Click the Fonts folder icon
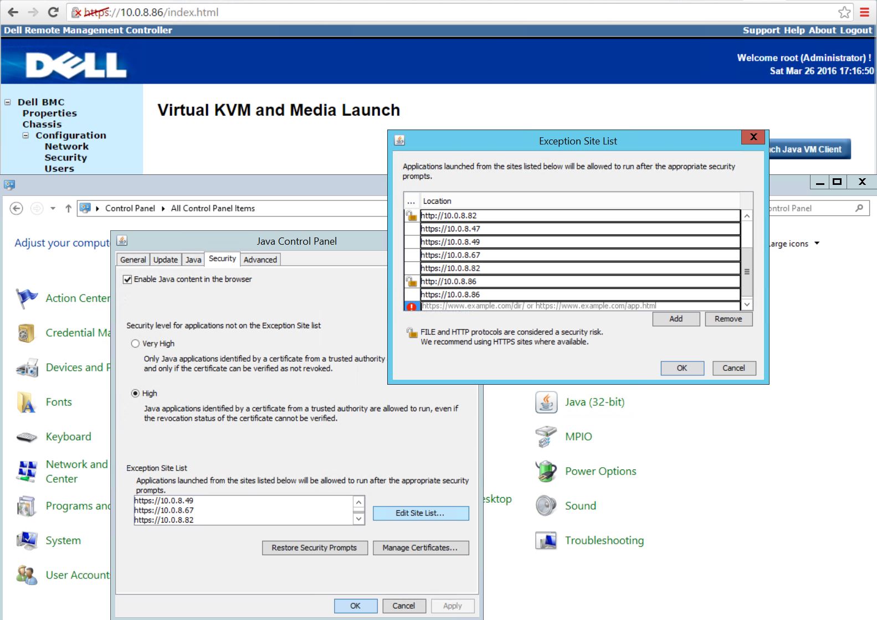 pyautogui.click(x=27, y=402)
